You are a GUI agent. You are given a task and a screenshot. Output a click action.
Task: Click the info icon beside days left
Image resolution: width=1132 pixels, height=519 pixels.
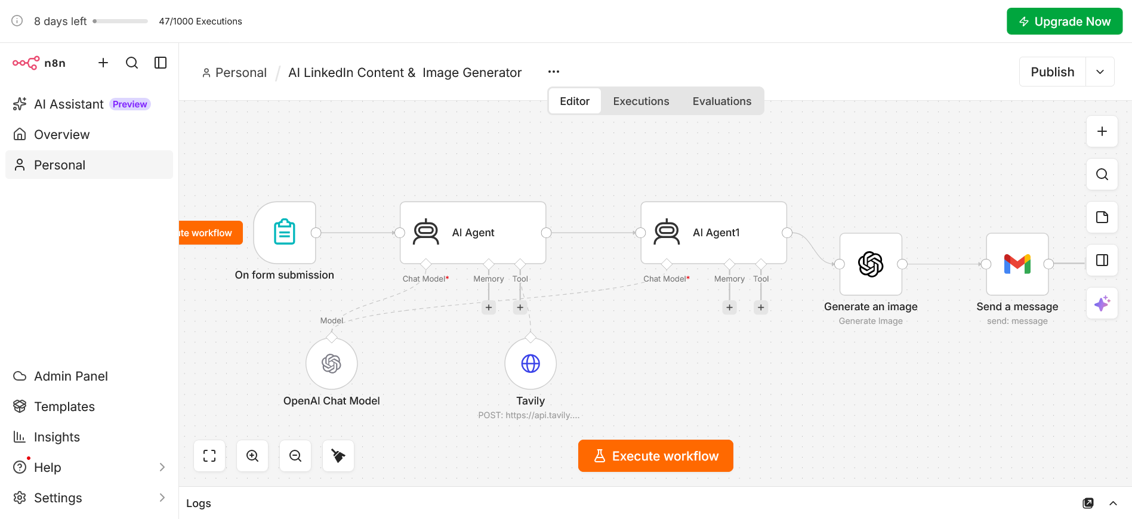point(17,21)
